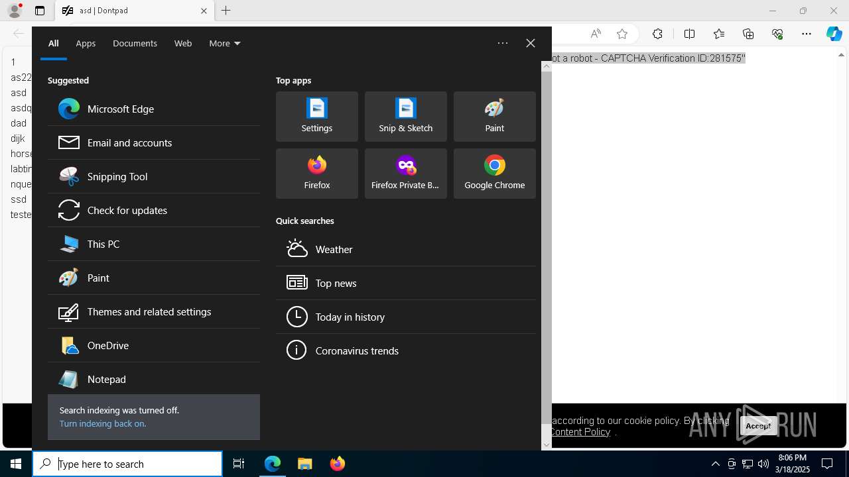Open Email and accounts suggestion
Viewport: 849px width, 477px height.
[x=153, y=142]
